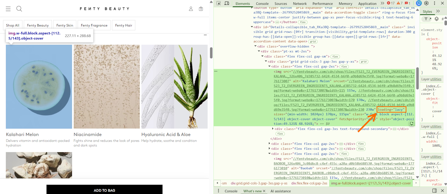Click the Kalahari Melon ingredient image

[39, 87]
